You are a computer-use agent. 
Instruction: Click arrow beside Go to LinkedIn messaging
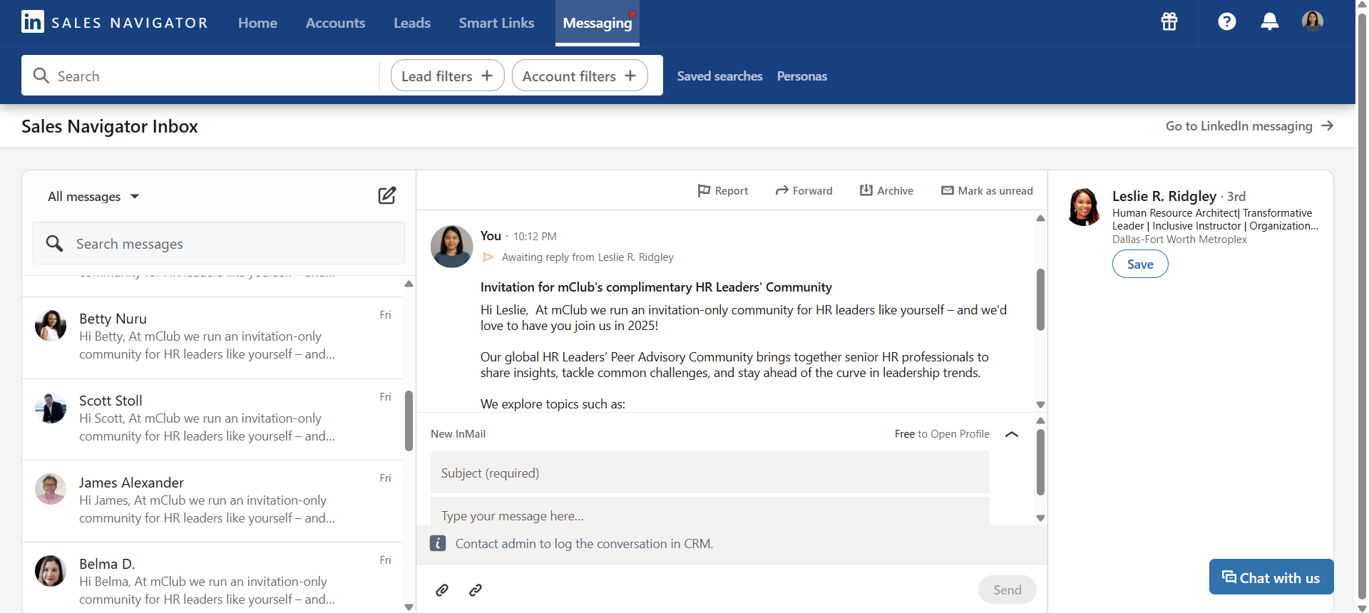point(1327,125)
